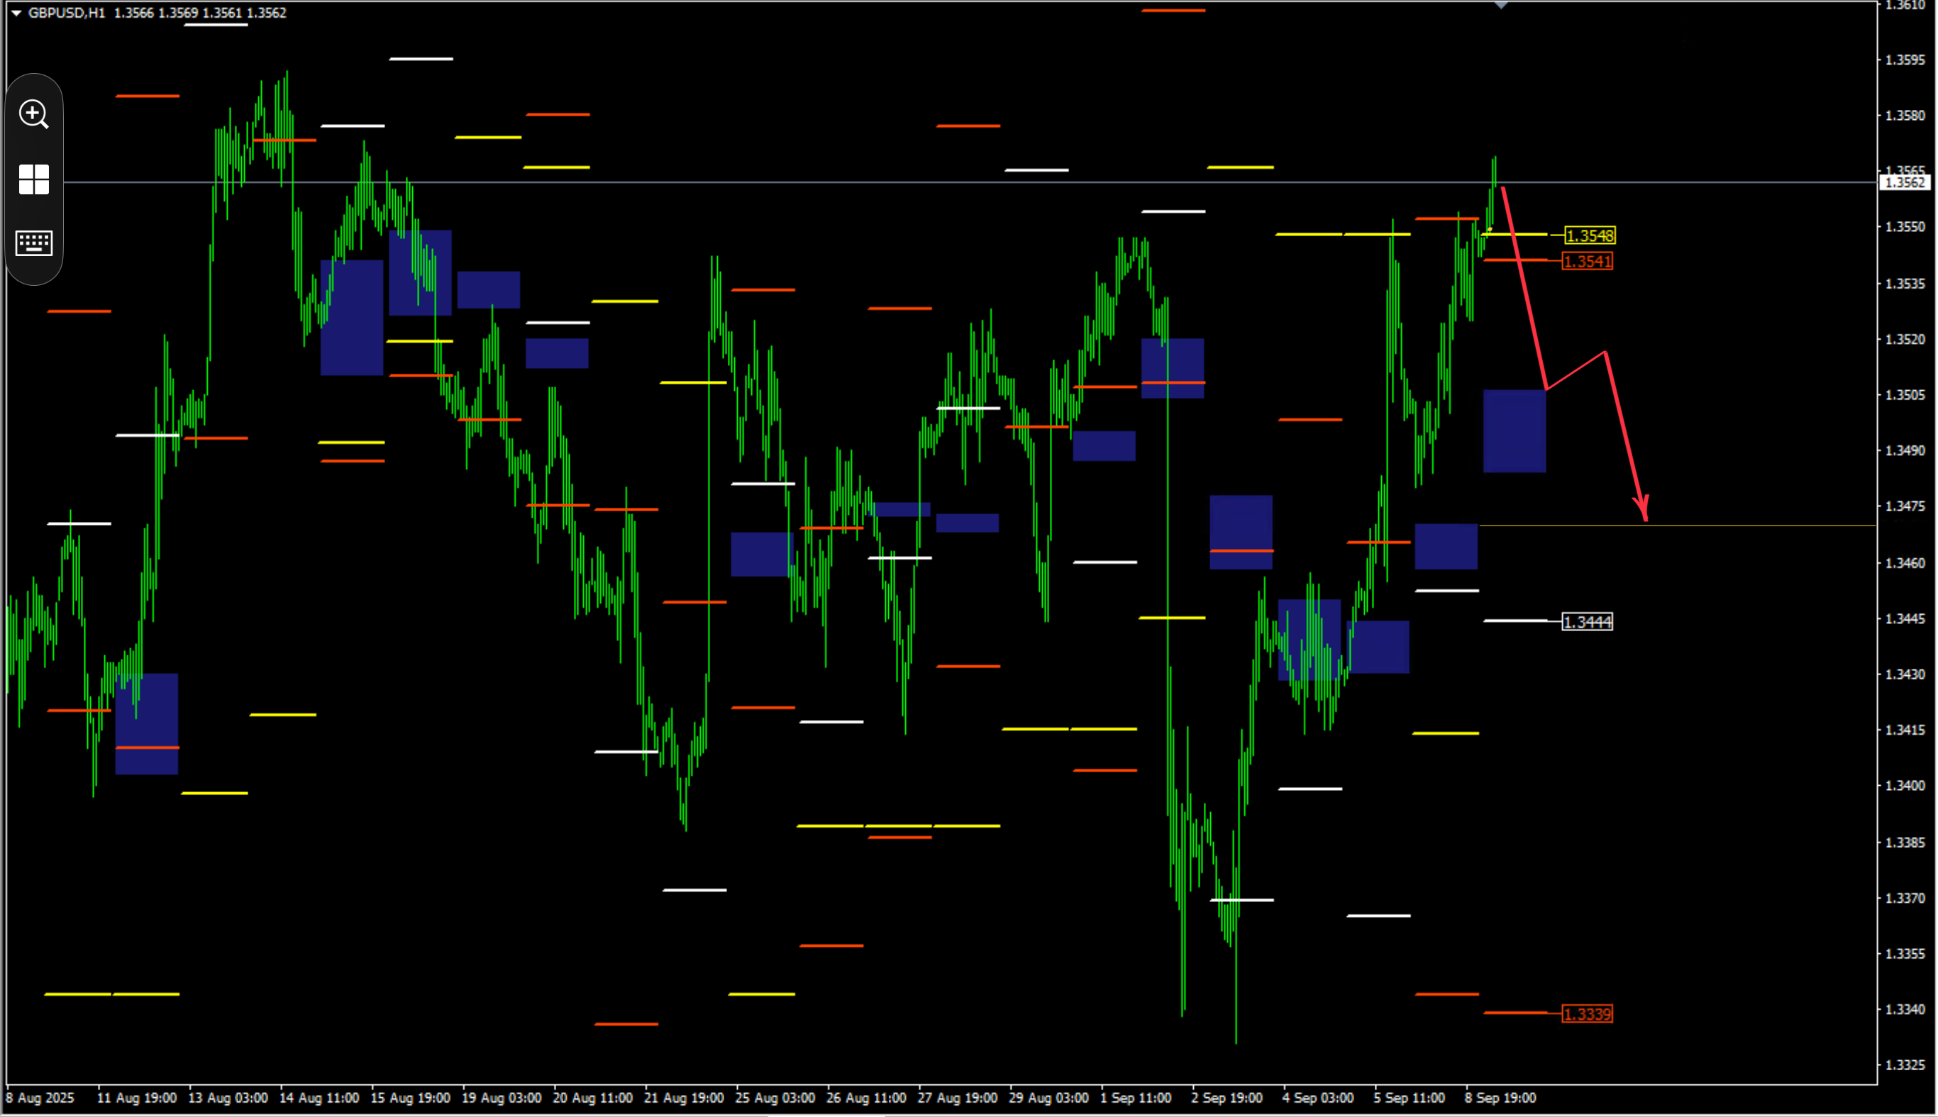
Task: Click the '29 Aug 03:00' time axis label
Action: coord(1048,1098)
